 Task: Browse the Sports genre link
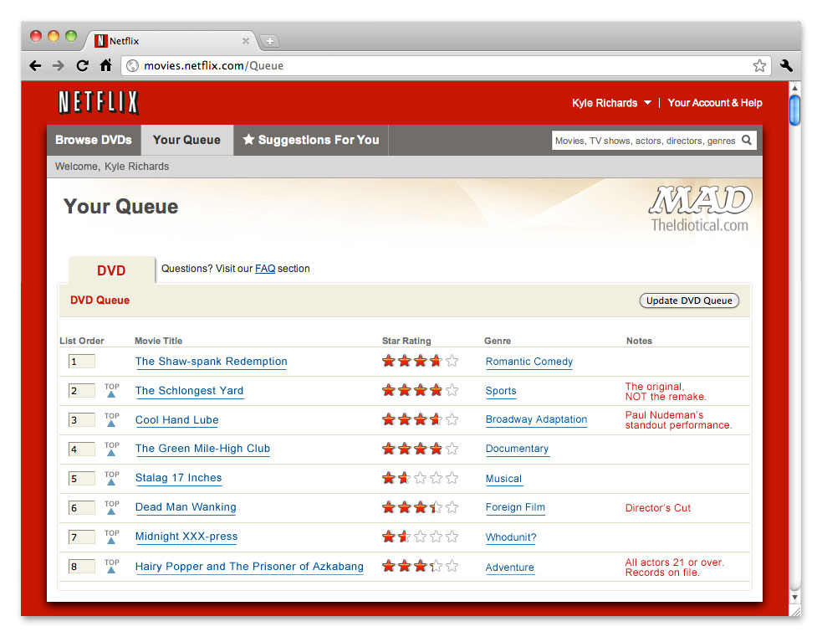[501, 391]
